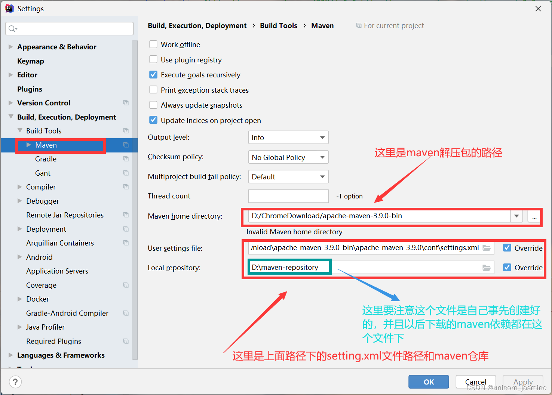Expand Appearance & Behavior section

point(10,47)
